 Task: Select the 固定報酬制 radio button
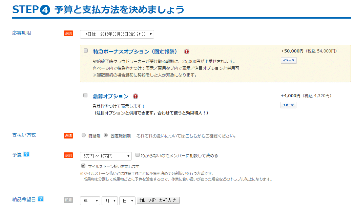[x=106, y=135]
